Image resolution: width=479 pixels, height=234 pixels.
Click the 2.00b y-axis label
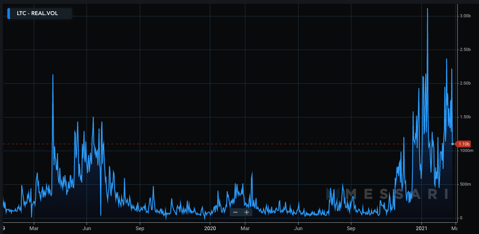coord(465,83)
